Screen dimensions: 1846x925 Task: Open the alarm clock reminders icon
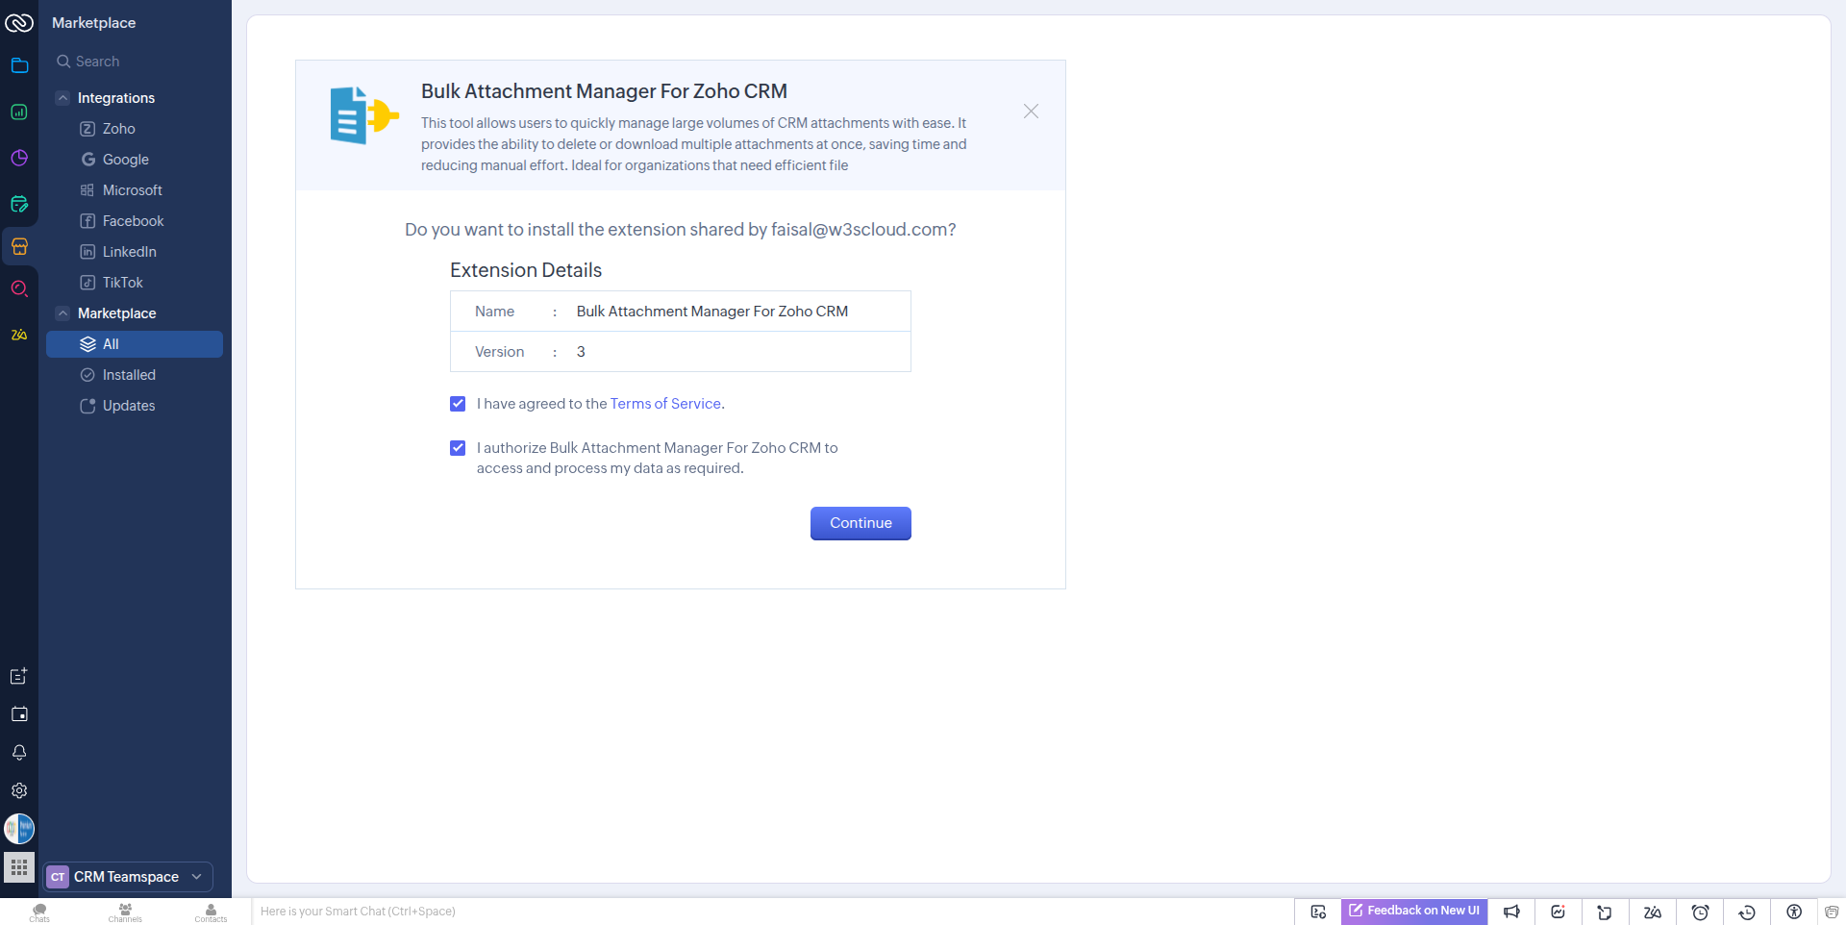[1700, 912]
